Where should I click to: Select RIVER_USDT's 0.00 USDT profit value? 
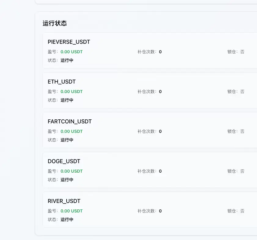[x=72, y=211]
